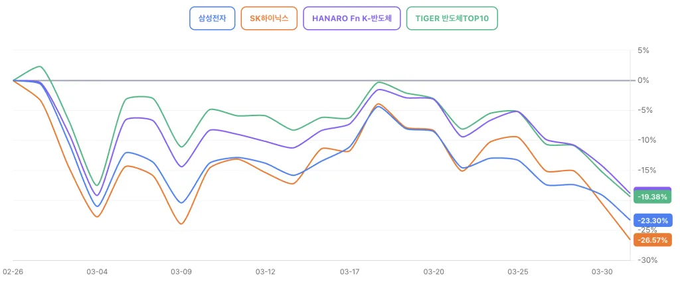Hide the HANARO Fn K-반도체 series
Screen dimensions: 680x284
[352, 19]
